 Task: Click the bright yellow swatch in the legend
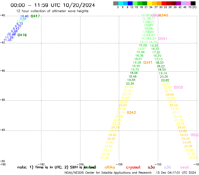click(150, 3)
